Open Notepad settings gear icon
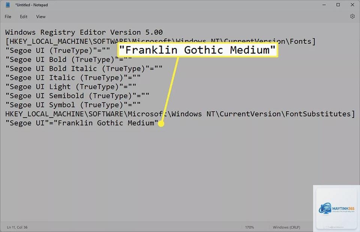The height and width of the screenshot is (232, 360). [352, 16]
